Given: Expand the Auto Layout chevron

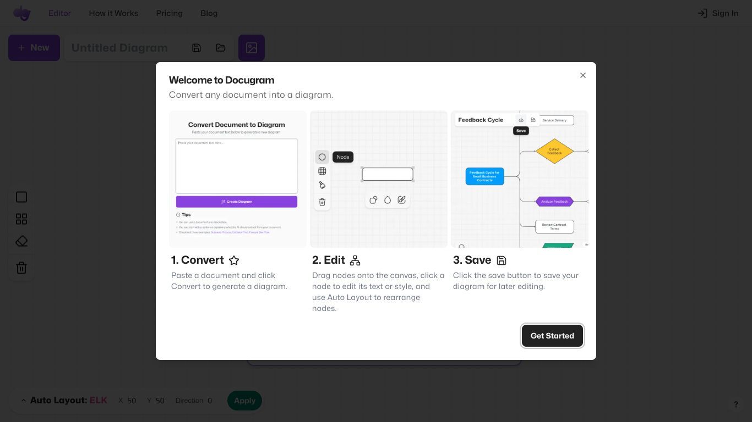Looking at the screenshot, I should coord(23,401).
